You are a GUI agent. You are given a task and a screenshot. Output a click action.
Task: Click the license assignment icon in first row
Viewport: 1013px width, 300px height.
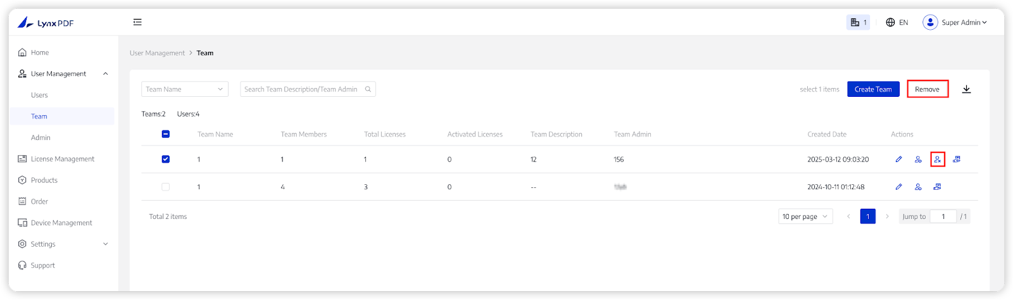[x=957, y=159]
